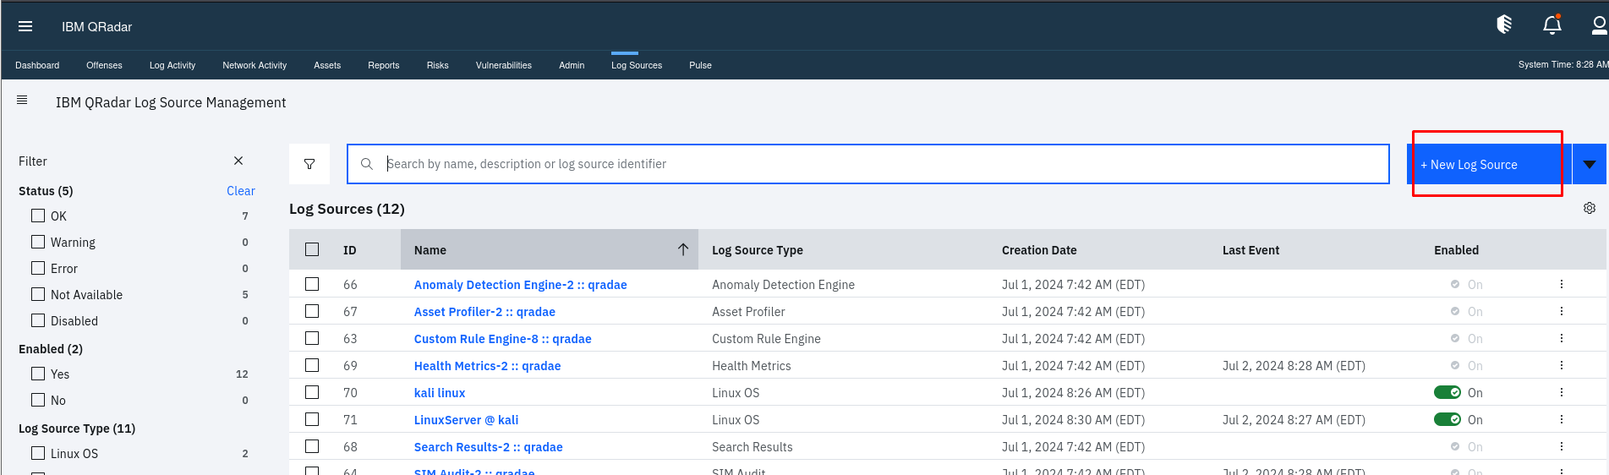The height and width of the screenshot is (475, 1609).
Task: Open the Risks tab
Action: [x=438, y=65]
